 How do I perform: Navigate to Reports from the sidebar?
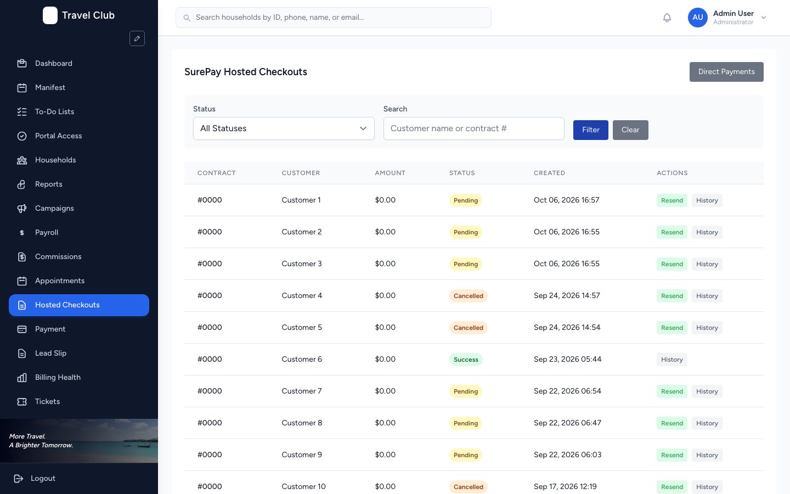point(79,184)
